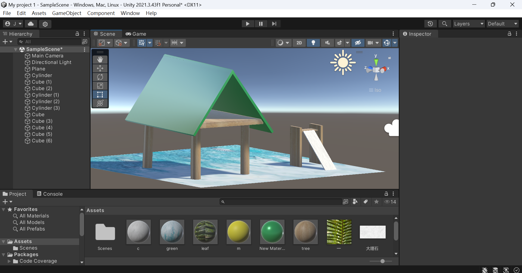Select Directional Light in Hierarchy
The height and width of the screenshot is (273, 522).
tap(51, 62)
